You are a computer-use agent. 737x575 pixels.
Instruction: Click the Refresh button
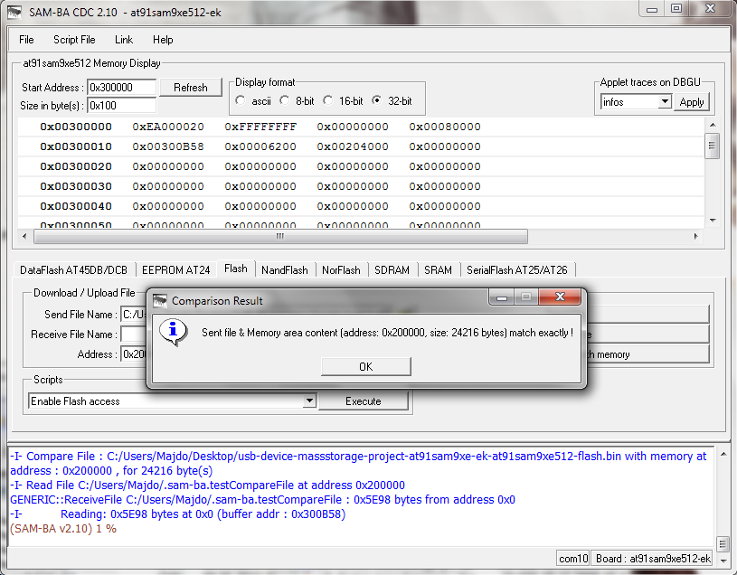coord(191,88)
